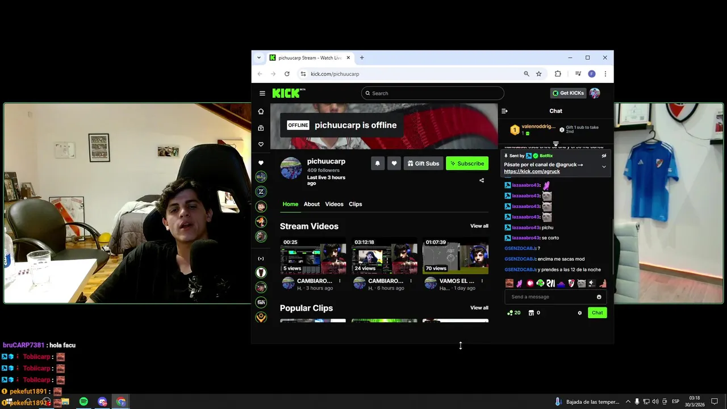
Task: Open the Z logo channel in sidebar
Action: [x=261, y=191]
